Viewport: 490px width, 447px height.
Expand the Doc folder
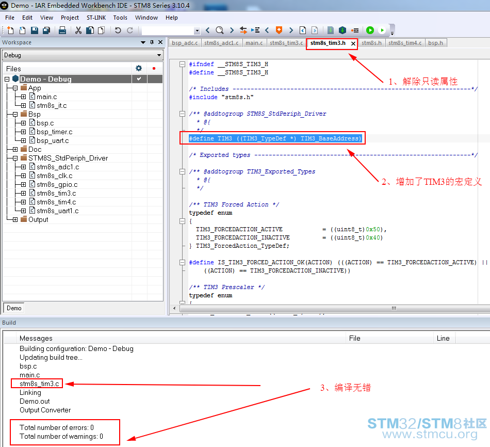click(x=15, y=149)
